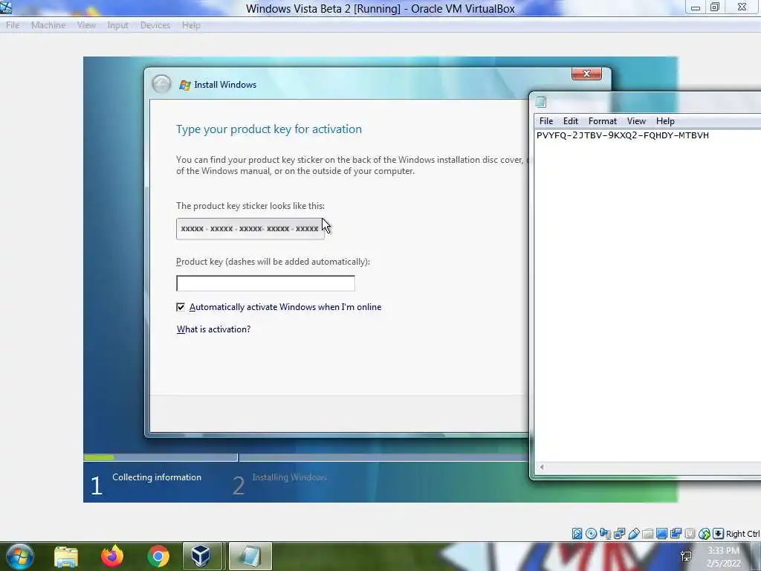Click the VirtualBox recording status icon
The width and height of the screenshot is (761, 571).
tap(676, 534)
